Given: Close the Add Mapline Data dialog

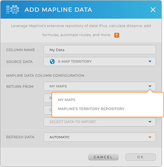Looking at the screenshot, I should [x=153, y=10].
